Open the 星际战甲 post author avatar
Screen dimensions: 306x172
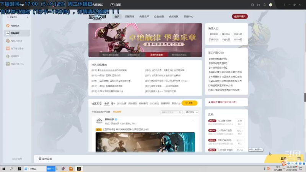[x=99, y=121]
